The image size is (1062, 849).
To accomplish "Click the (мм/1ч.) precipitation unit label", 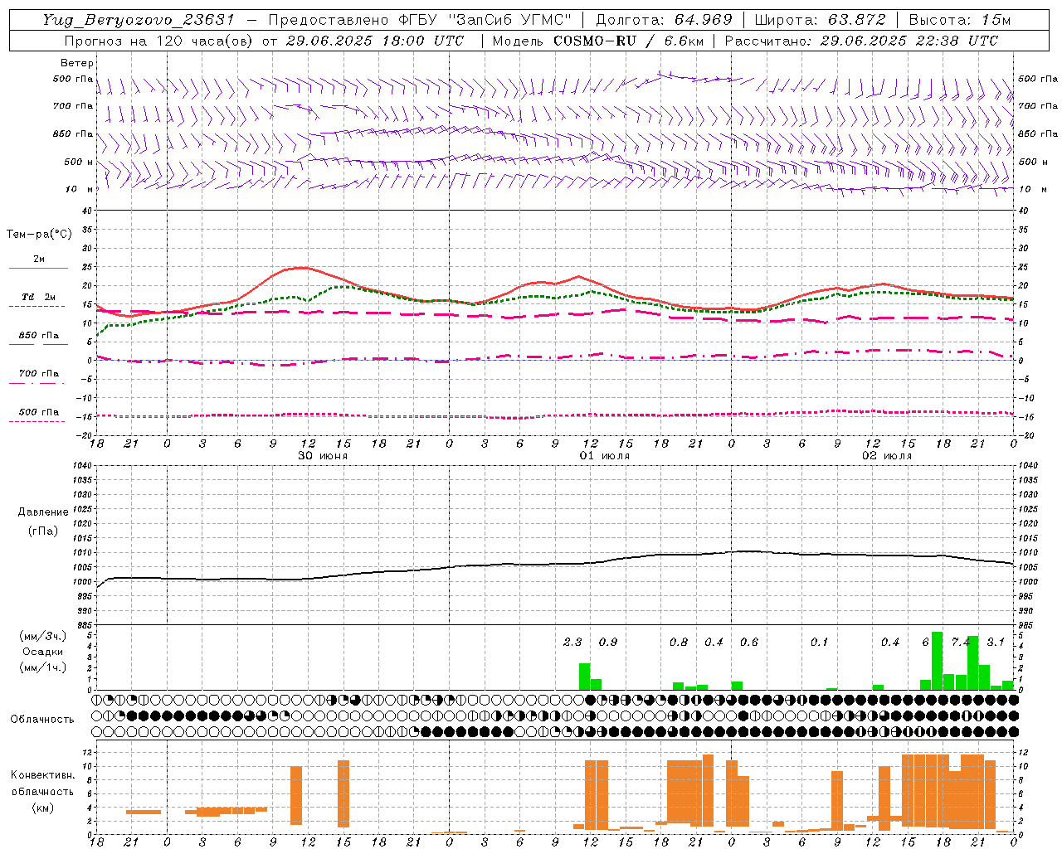I will [x=41, y=667].
